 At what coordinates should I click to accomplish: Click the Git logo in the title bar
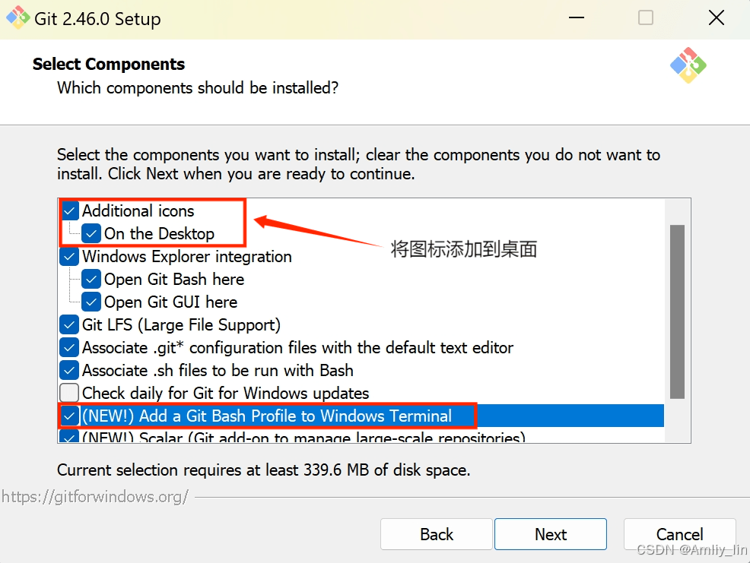pos(17,17)
